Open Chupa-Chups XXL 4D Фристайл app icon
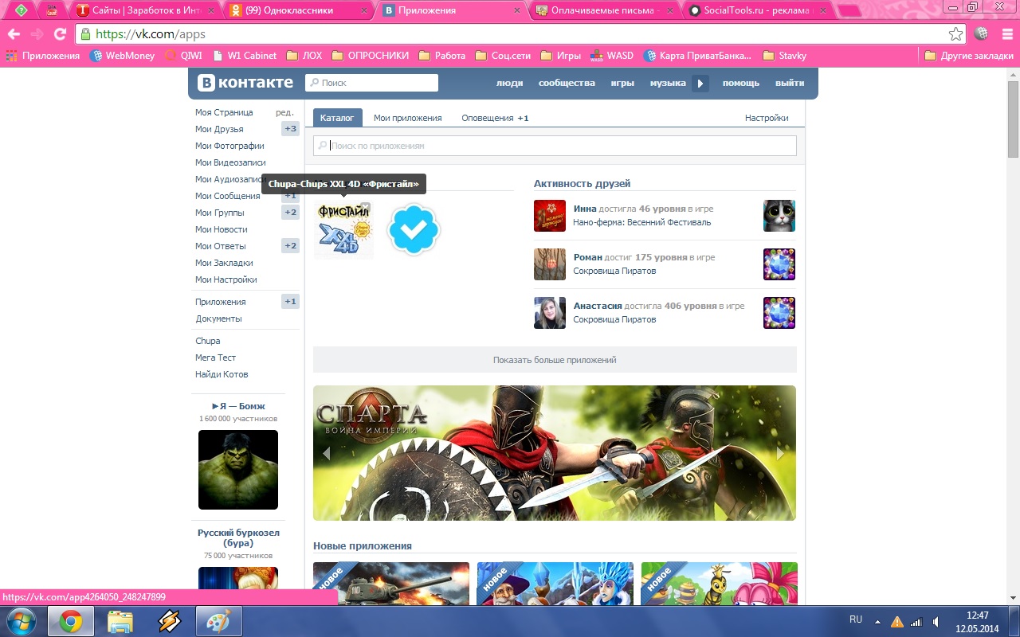 click(343, 230)
